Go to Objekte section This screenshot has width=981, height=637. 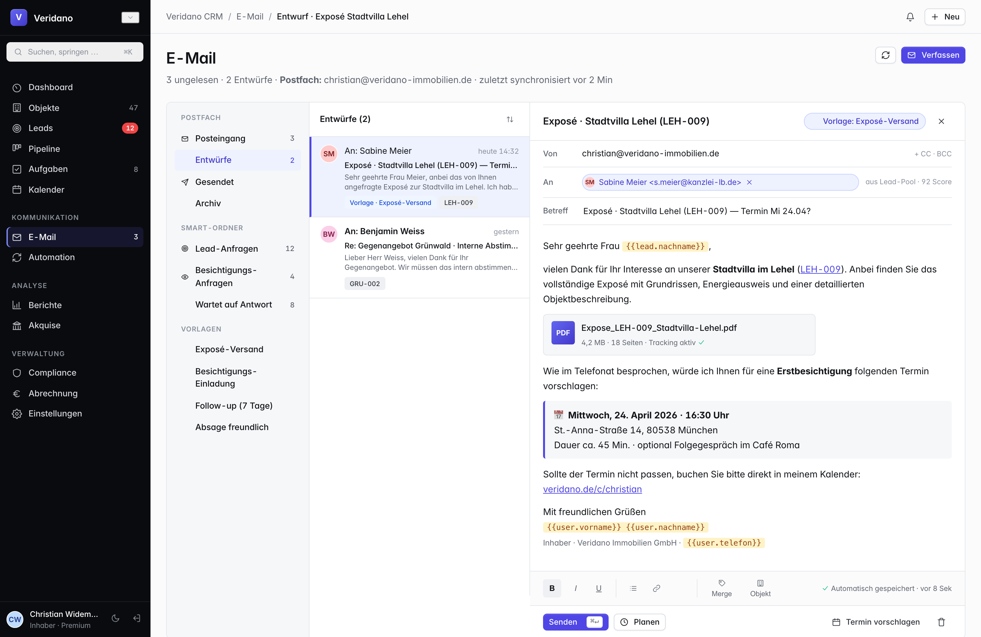click(75, 108)
